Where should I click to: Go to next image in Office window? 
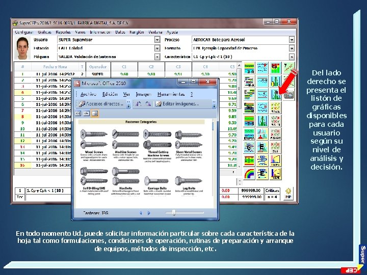[149, 213]
